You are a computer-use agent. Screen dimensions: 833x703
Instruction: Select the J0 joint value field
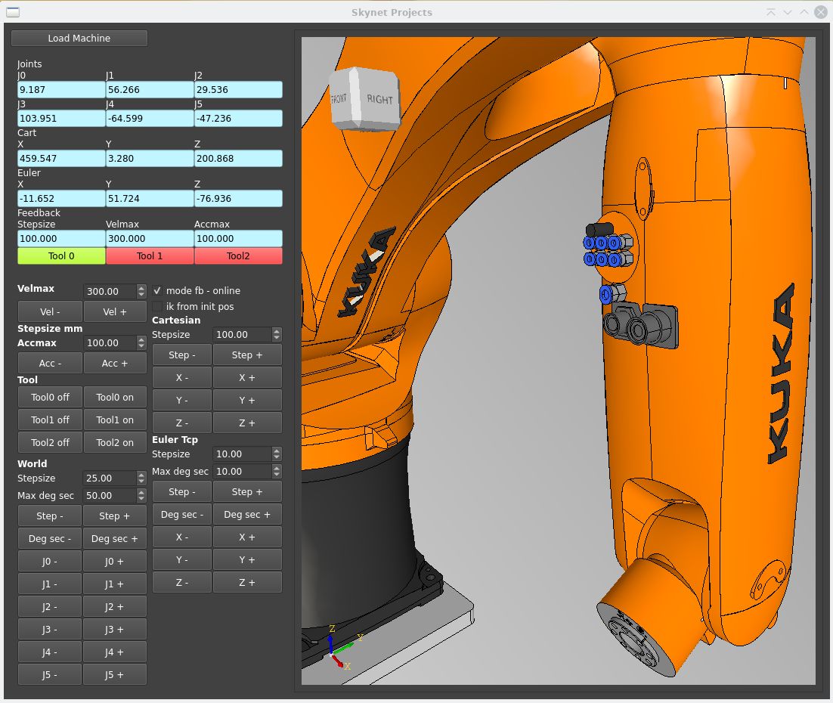click(61, 90)
